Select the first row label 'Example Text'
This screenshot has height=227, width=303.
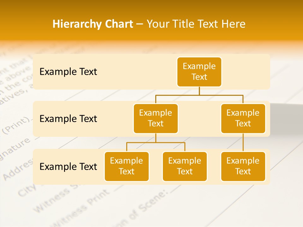tap(68, 72)
